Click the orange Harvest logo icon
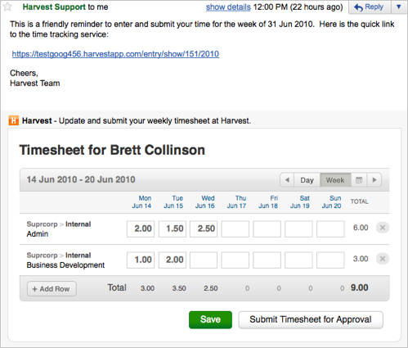The image size is (408, 348). [x=14, y=120]
